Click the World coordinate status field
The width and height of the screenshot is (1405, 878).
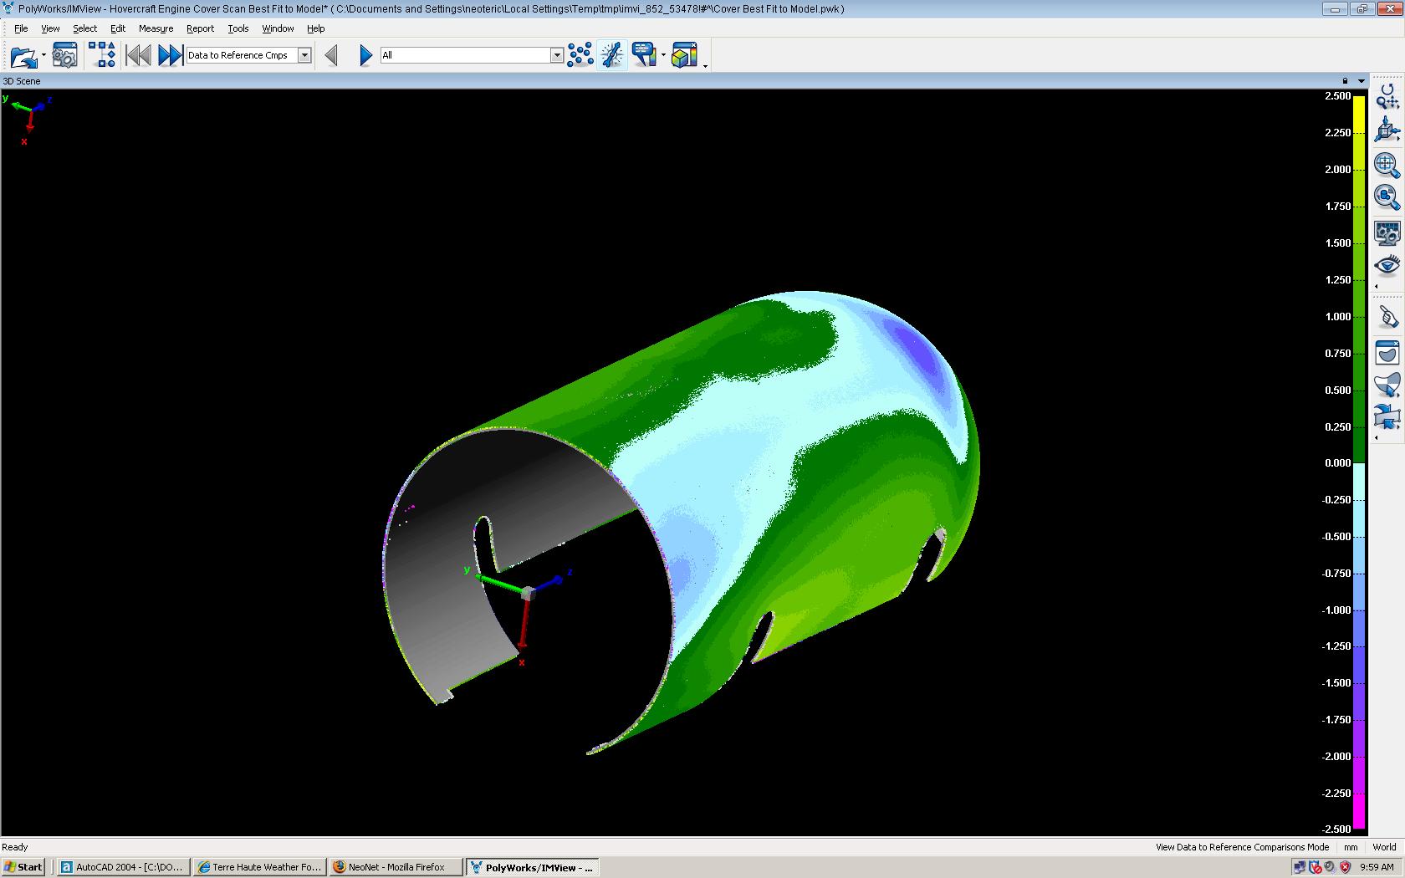(x=1384, y=847)
